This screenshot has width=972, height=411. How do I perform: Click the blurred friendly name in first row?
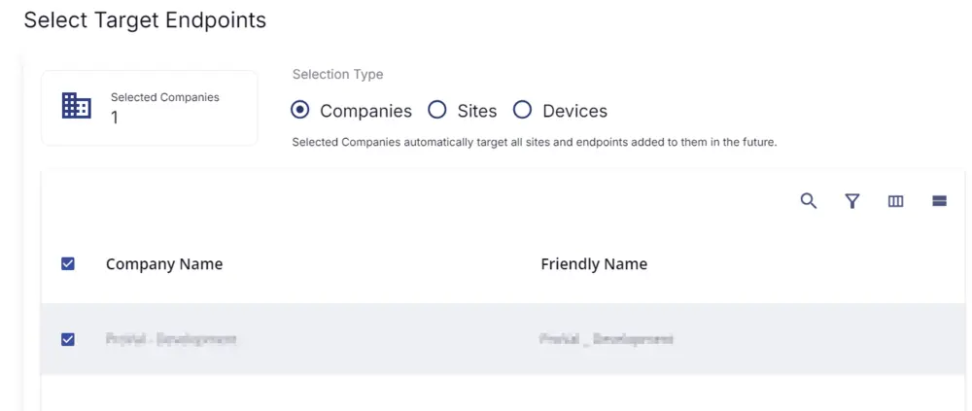(607, 339)
